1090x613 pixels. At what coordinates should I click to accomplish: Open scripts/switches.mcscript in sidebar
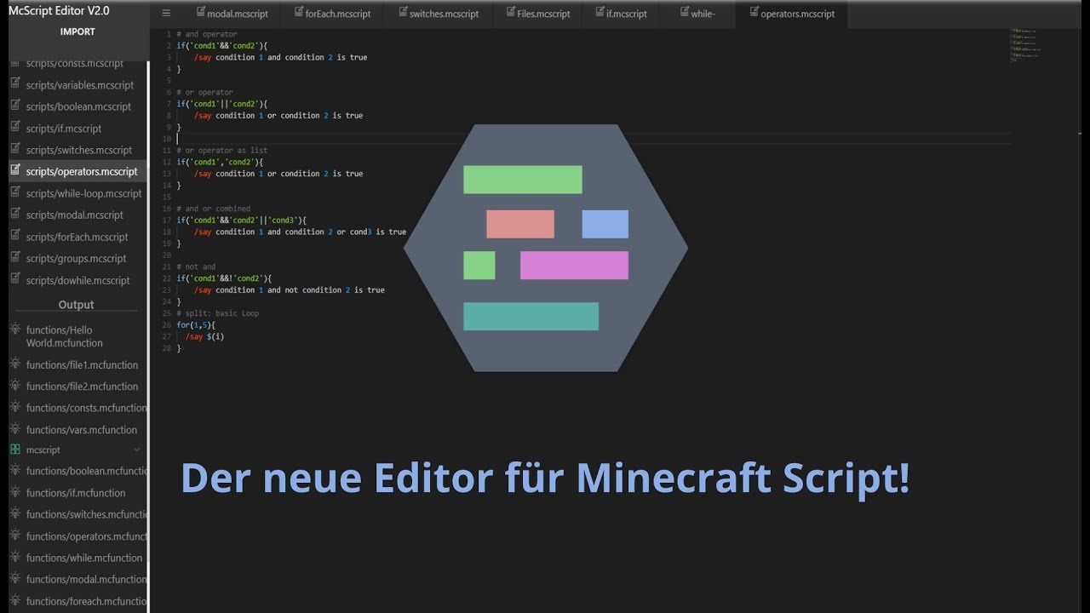77,150
